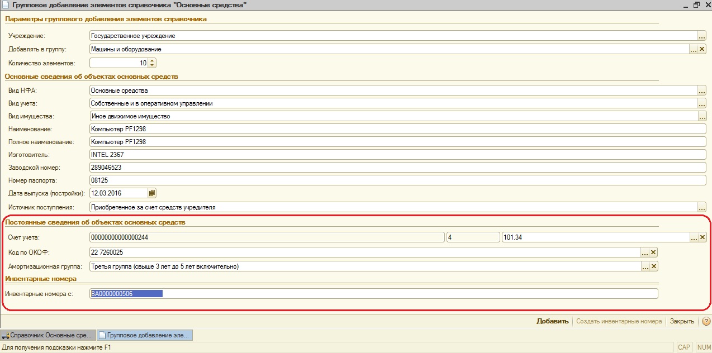Focus Количество элементов number field
Screen dimensions: 712x353
tap(118, 63)
